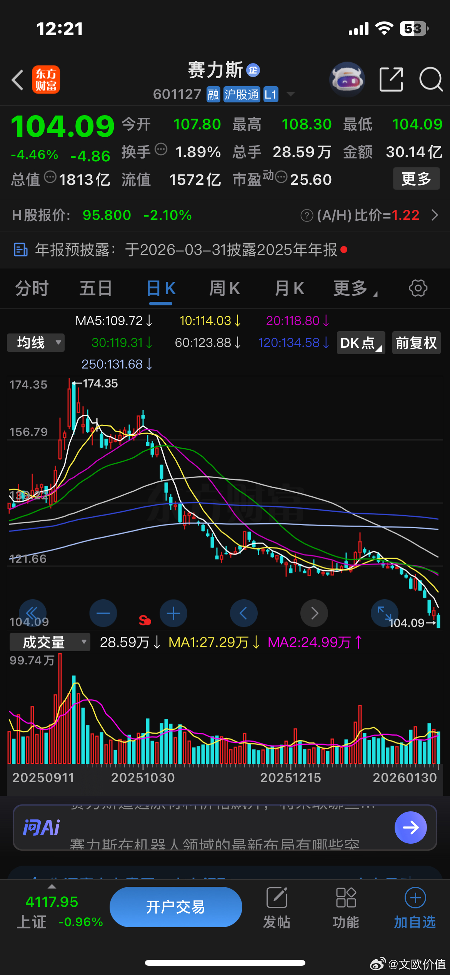Tap the 174.35 high price marker
Viewport: 450px width, 975px height.
pyautogui.click(x=95, y=383)
